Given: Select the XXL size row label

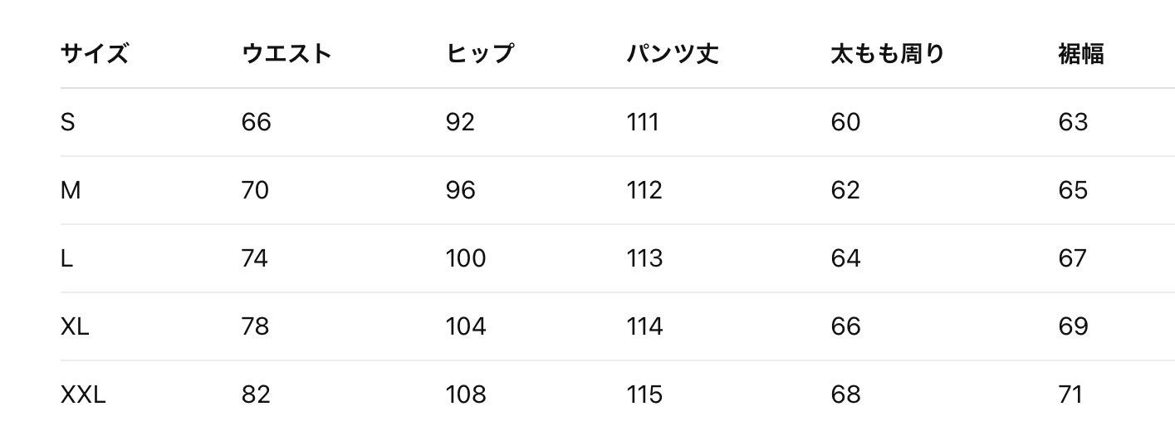Looking at the screenshot, I should (x=83, y=394).
